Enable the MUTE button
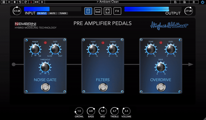 point(52,13)
